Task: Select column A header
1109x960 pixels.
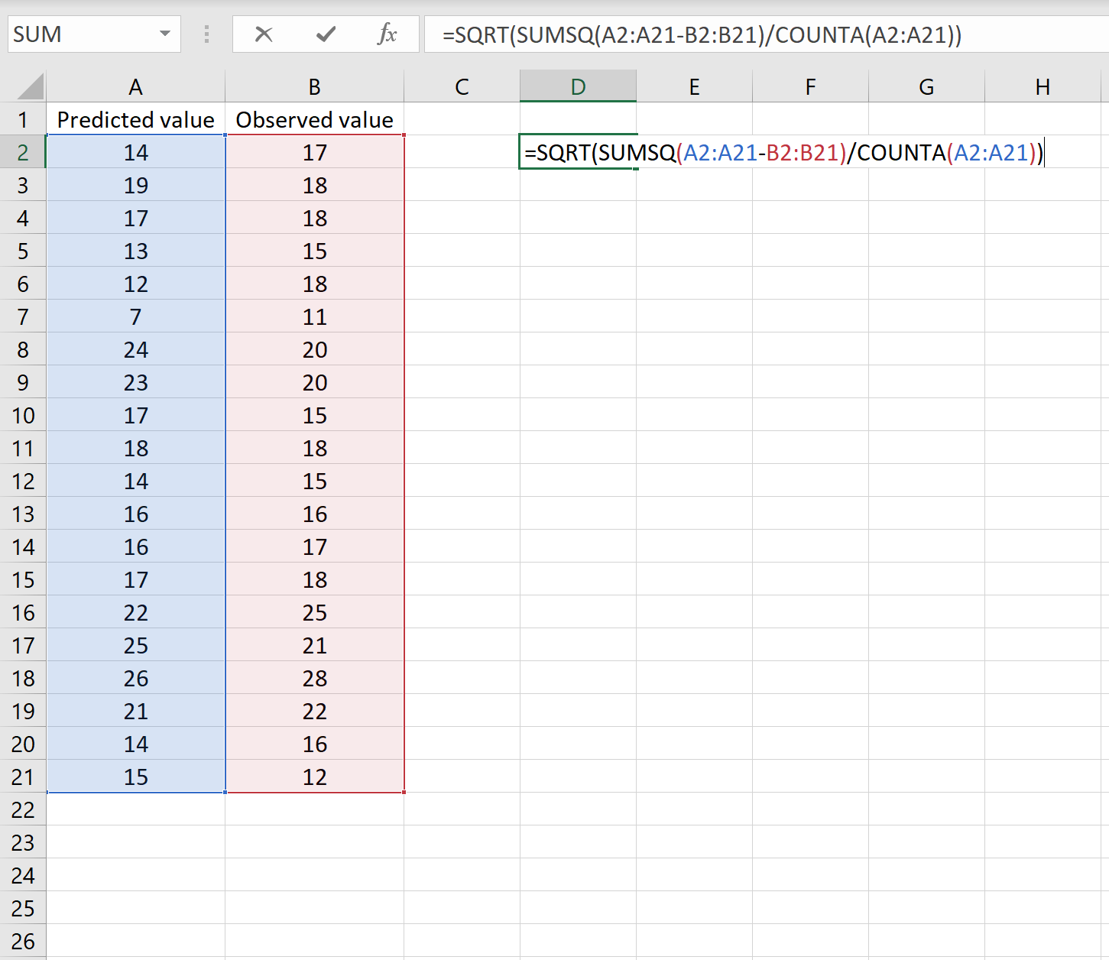Action: point(135,86)
